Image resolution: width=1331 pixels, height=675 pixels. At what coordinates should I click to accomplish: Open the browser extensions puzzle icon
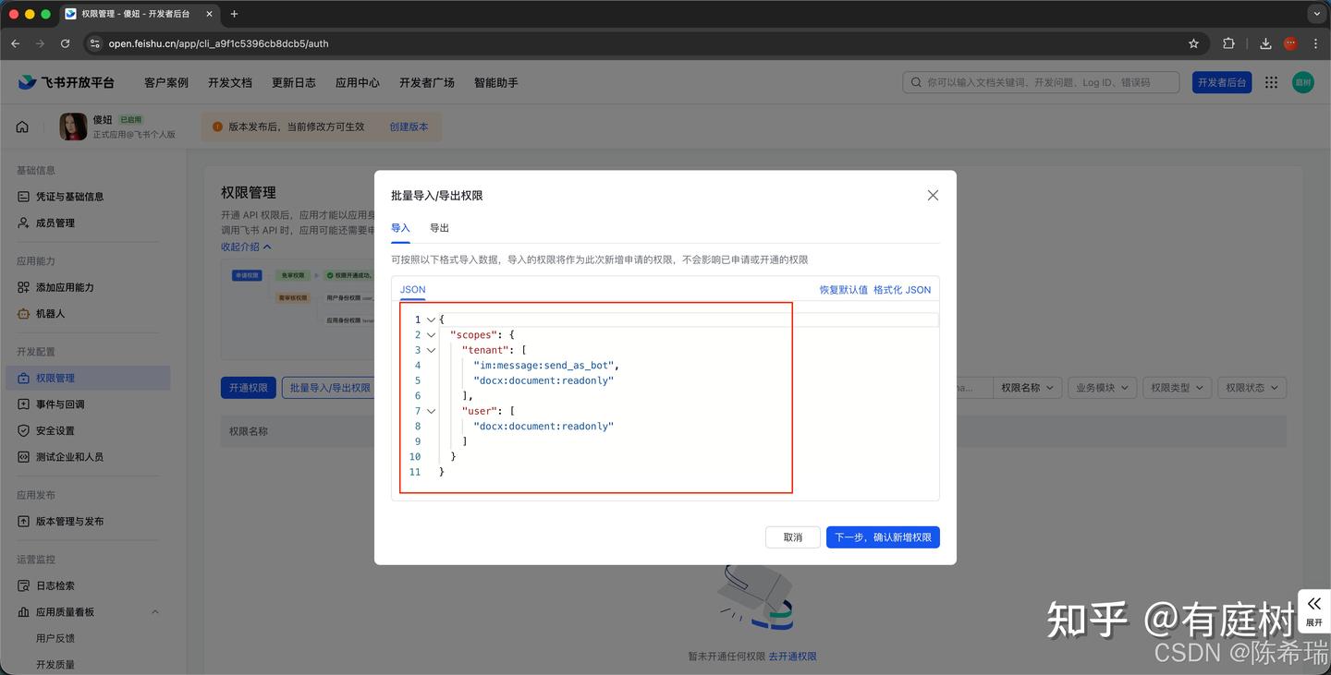pyautogui.click(x=1228, y=43)
